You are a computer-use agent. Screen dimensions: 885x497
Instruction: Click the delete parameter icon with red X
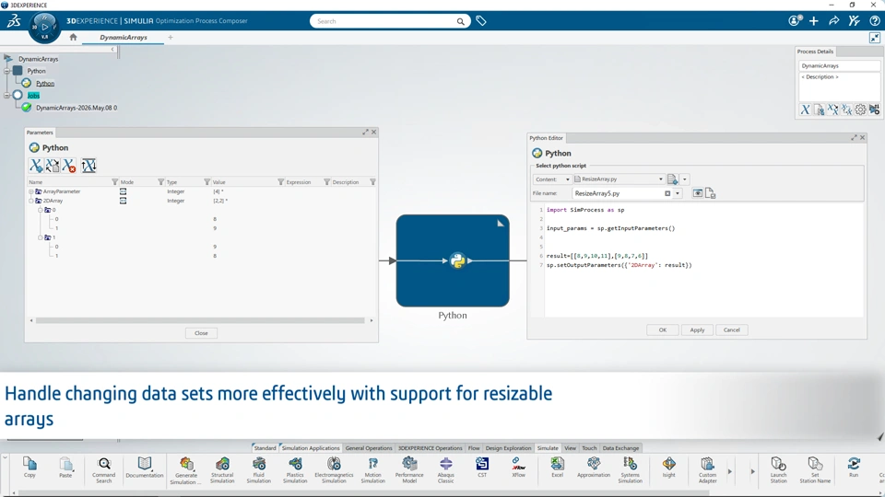[69, 165]
